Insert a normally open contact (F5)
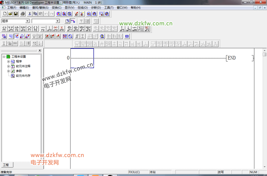This screenshot has width=267, height=176. pyautogui.click(x=4, y=29)
